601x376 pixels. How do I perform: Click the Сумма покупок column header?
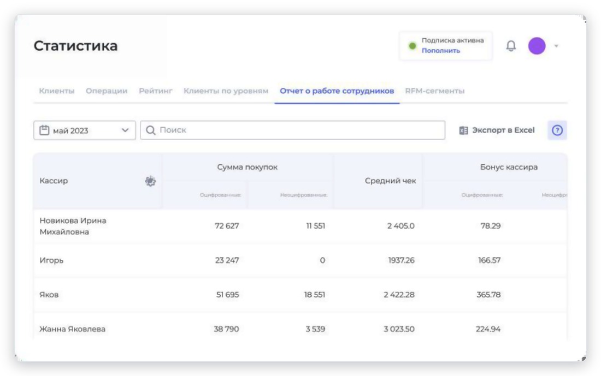[247, 167]
